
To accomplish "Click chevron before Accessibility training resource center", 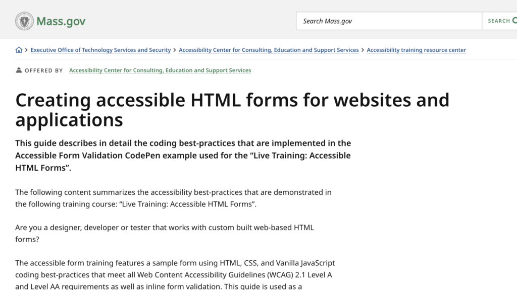I will [363, 50].
